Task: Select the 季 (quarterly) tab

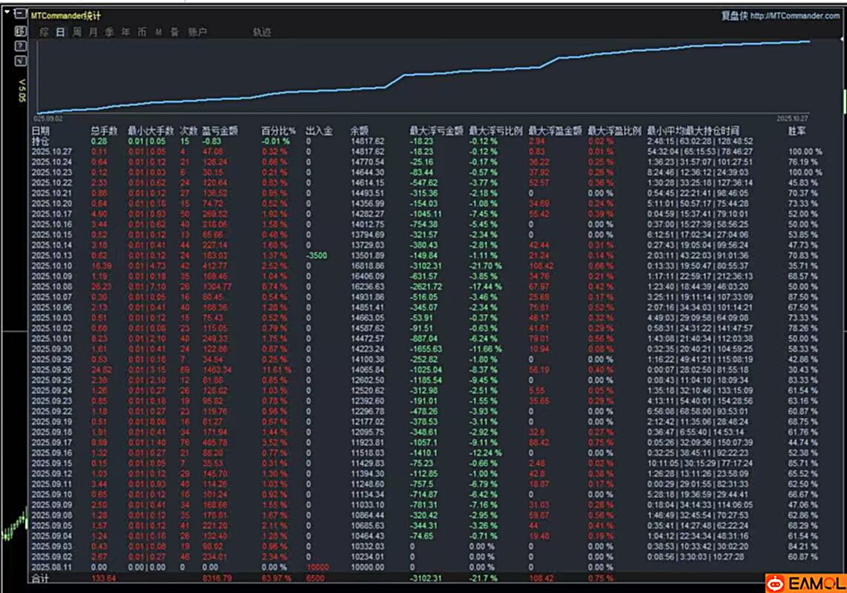Action: (109, 32)
